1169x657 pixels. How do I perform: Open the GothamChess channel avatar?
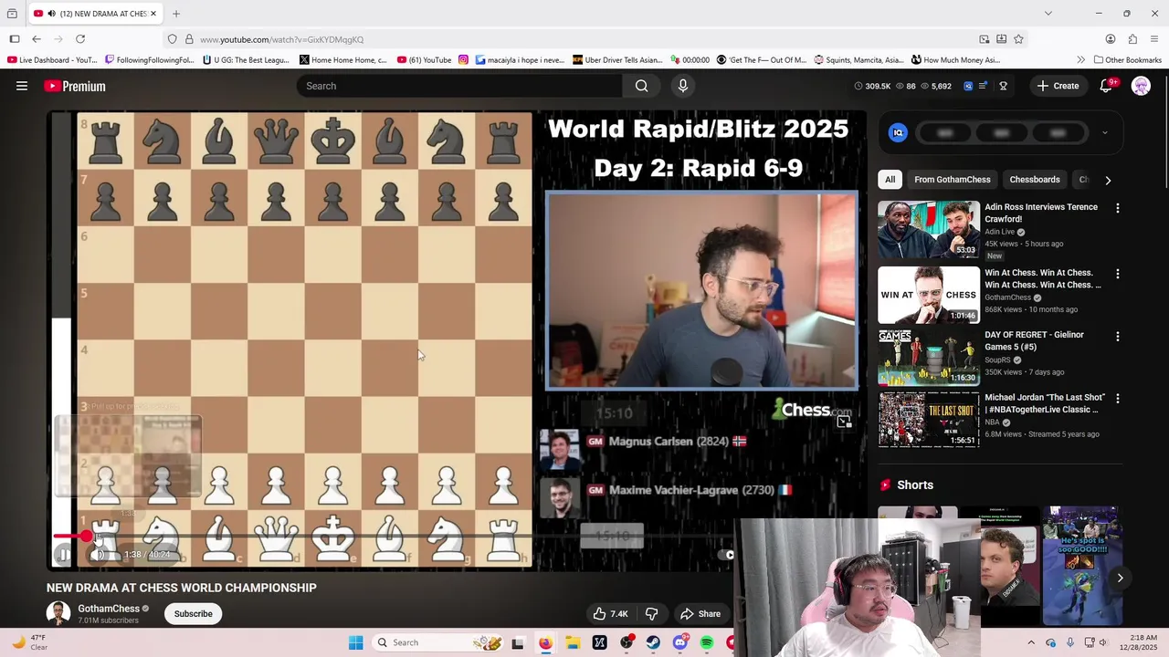[x=58, y=613]
